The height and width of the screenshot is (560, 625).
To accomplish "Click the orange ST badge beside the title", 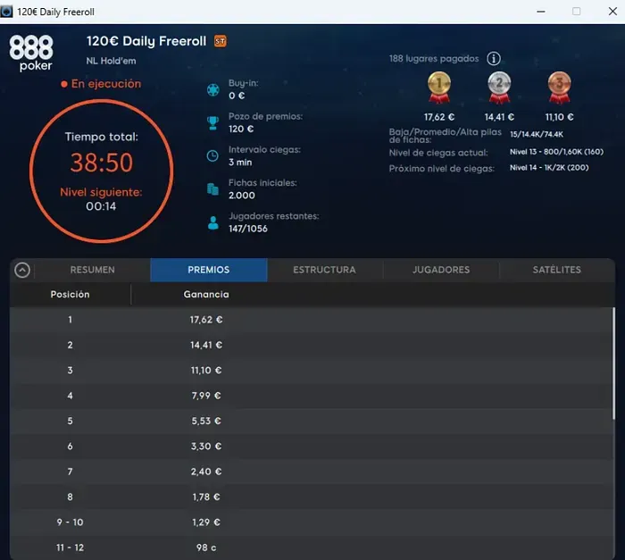I will (221, 41).
